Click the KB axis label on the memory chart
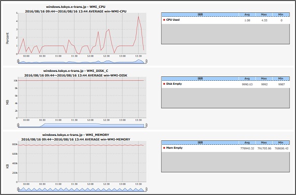The image size is (296, 195). click(7, 166)
